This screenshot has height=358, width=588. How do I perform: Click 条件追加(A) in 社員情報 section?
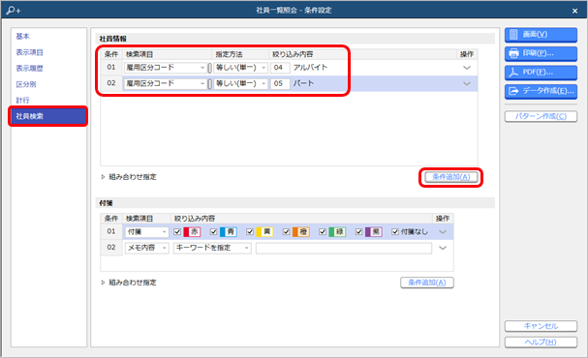pos(451,177)
